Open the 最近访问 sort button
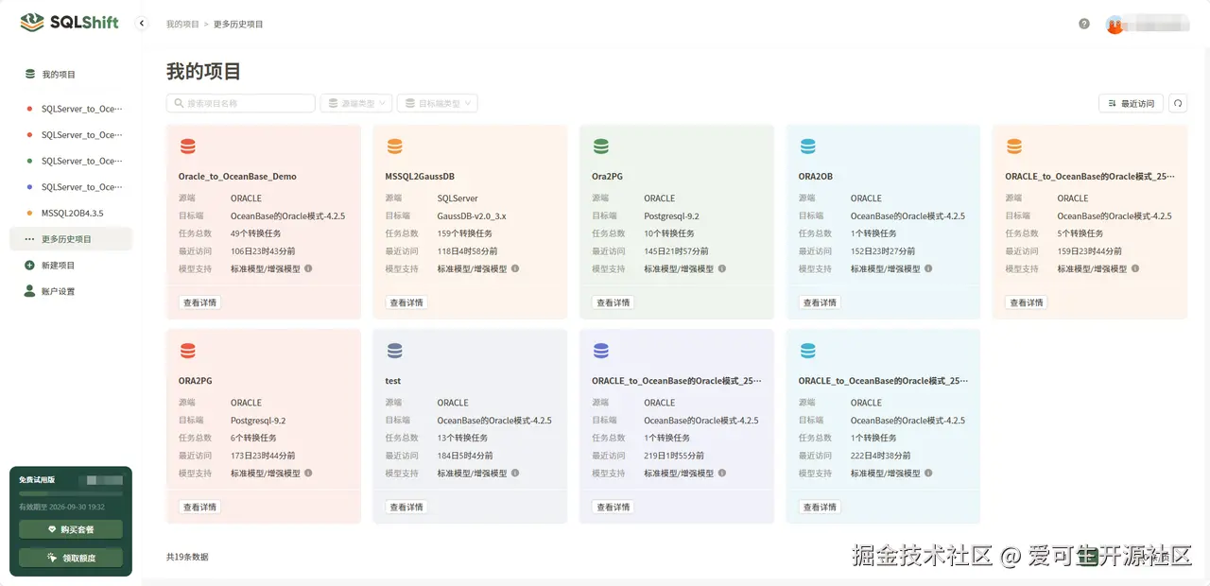 [1131, 103]
